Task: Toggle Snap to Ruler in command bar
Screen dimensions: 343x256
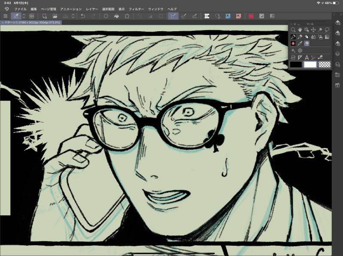Action: [173, 16]
